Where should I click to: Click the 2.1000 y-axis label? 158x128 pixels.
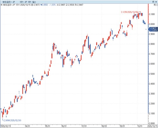pyautogui.click(x=152, y=113)
